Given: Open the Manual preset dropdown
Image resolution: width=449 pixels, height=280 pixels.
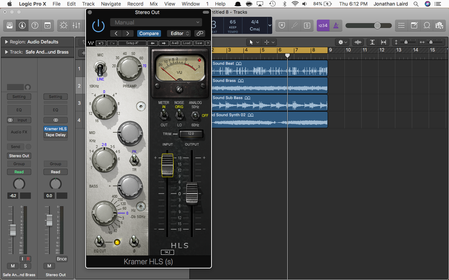Looking at the screenshot, I should tap(156, 22).
